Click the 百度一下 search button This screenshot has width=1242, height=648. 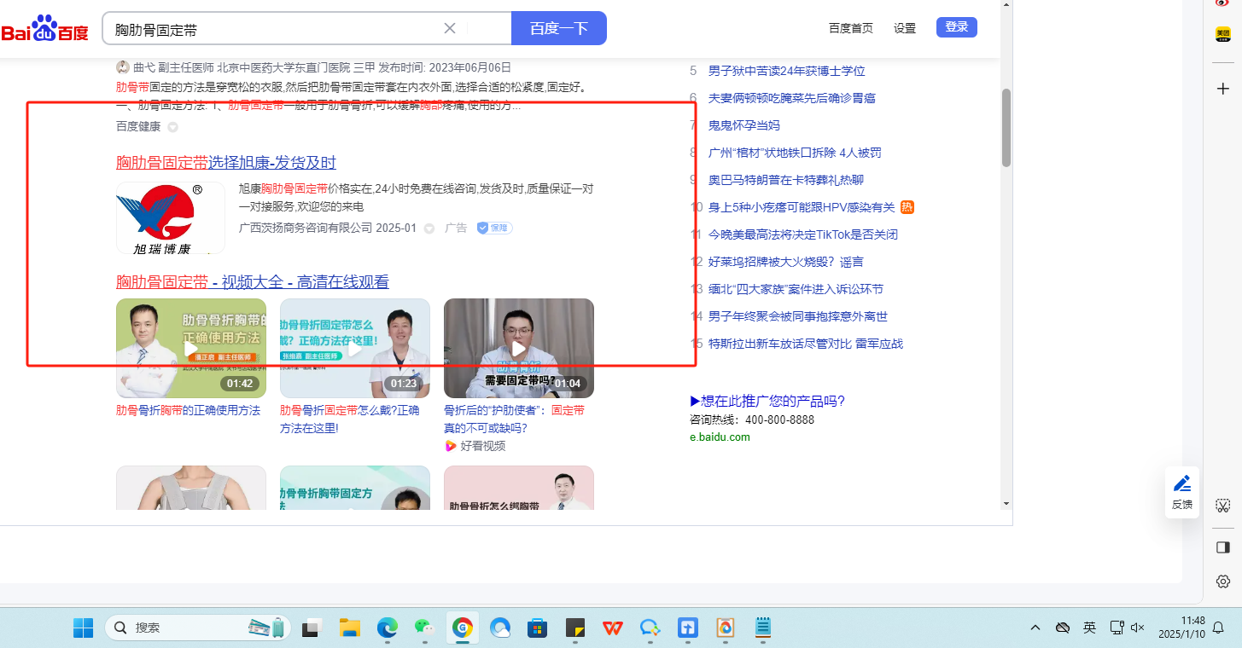click(558, 28)
